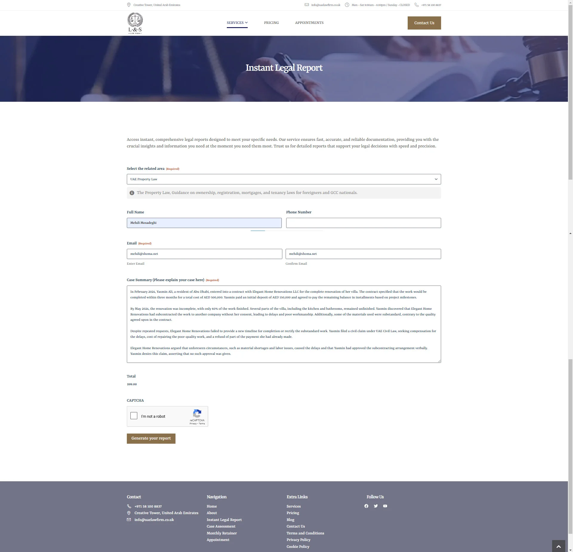The image size is (573, 552).
Task: Click the envelope icon beside info@uaelawfirm.co.uk in top bar
Action: click(306, 5)
